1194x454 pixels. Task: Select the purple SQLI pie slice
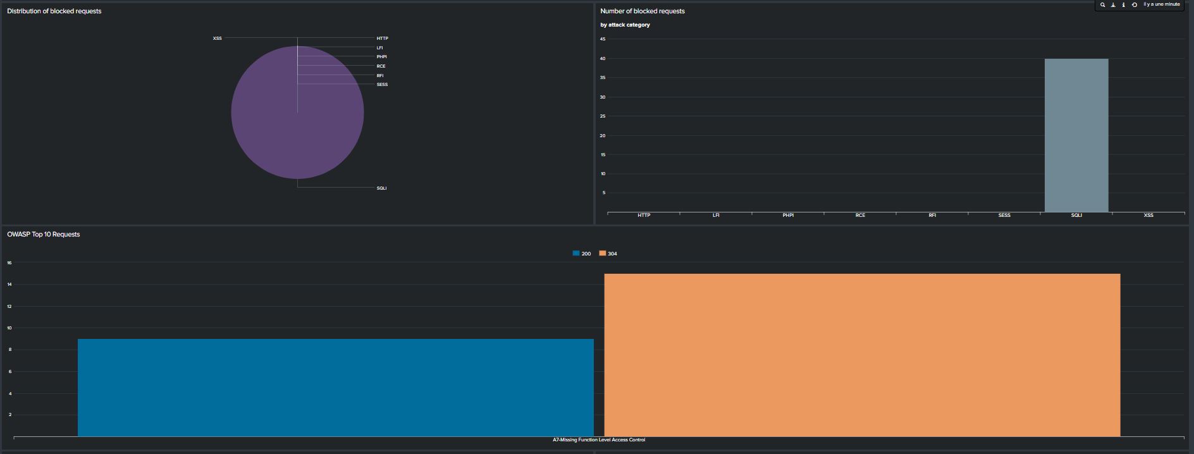point(297,113)
